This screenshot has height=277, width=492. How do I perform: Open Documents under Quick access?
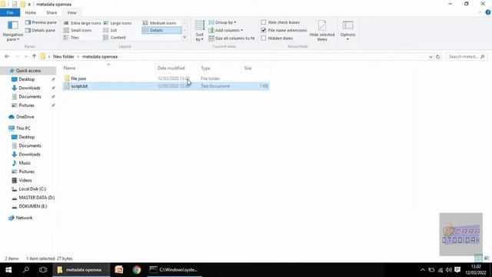tap(30, 97)
